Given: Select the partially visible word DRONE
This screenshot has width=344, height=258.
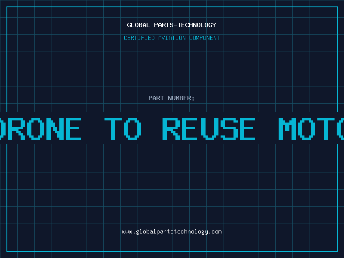Looking at the screenshot, I should (x=40, y=129).
